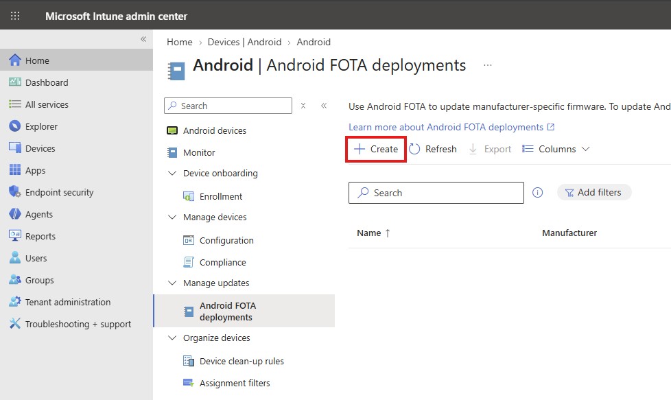This screenshot has height=400, width=671.
Task: Click the Groups people icon
Action: coord(15,280)
